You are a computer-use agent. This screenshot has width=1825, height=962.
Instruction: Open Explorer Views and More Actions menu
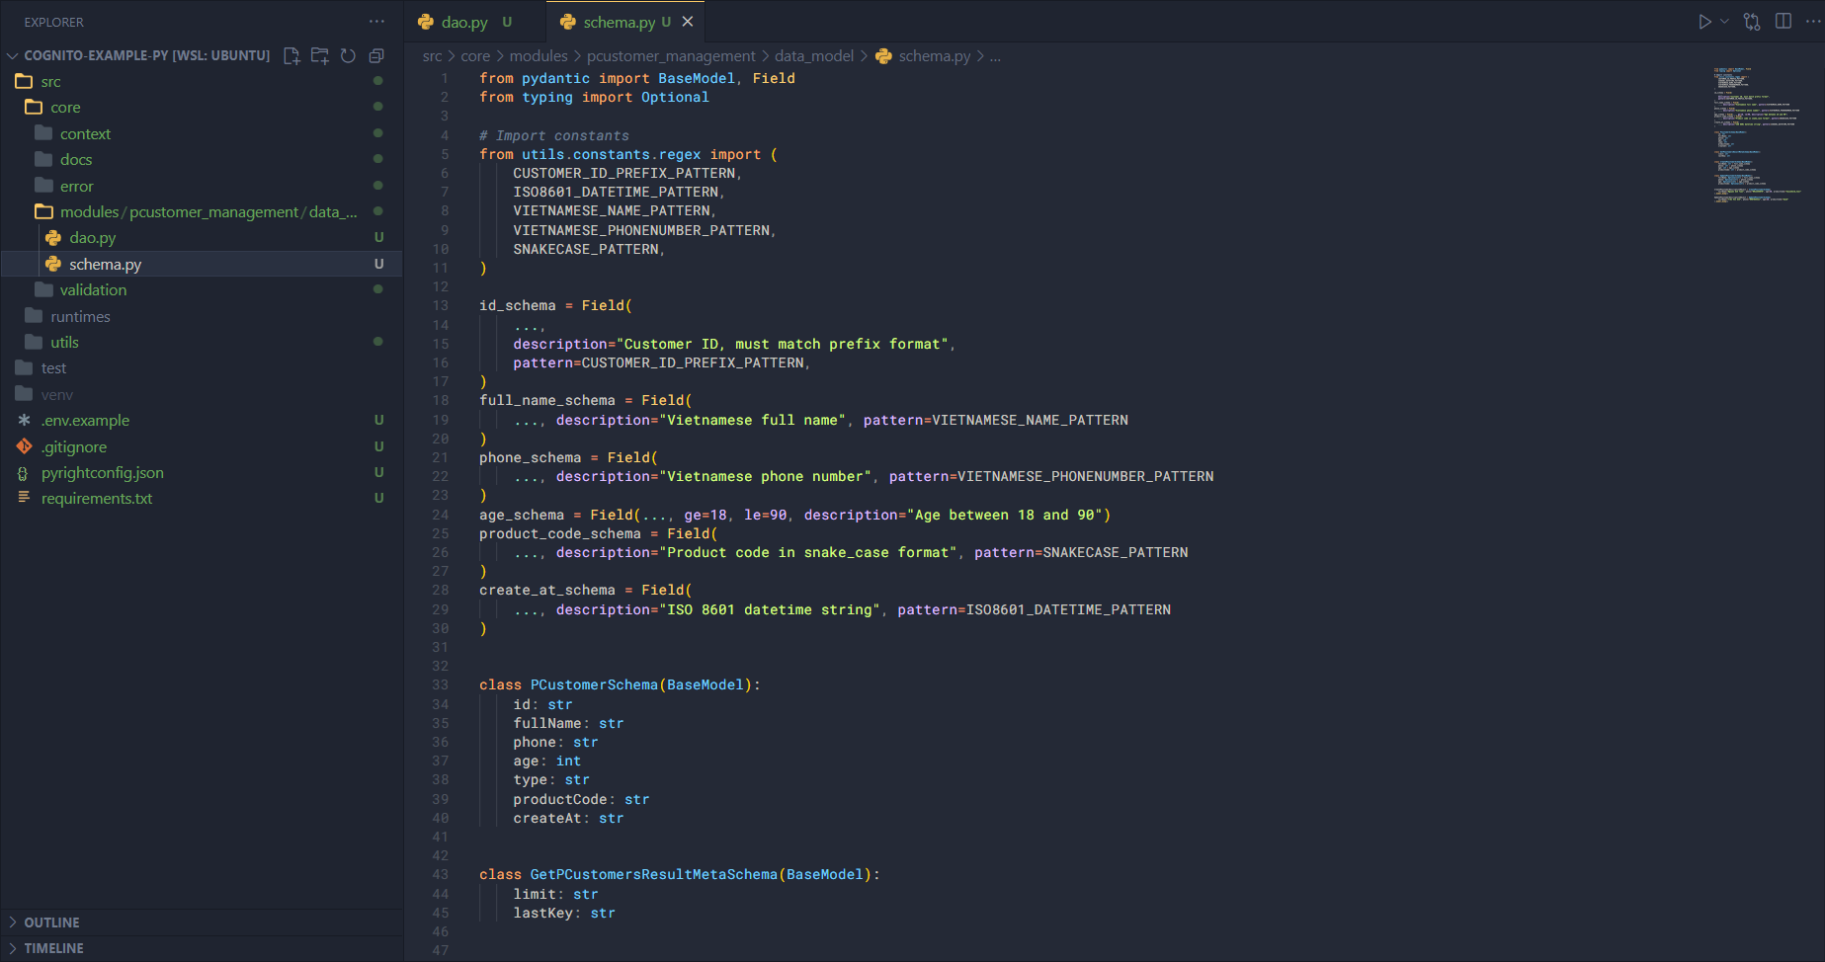click(376, 22)
